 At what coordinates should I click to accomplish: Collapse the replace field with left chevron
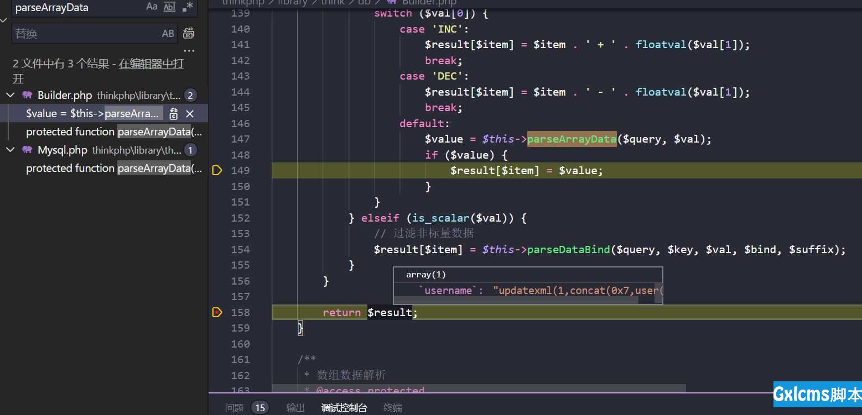point(4,20)
